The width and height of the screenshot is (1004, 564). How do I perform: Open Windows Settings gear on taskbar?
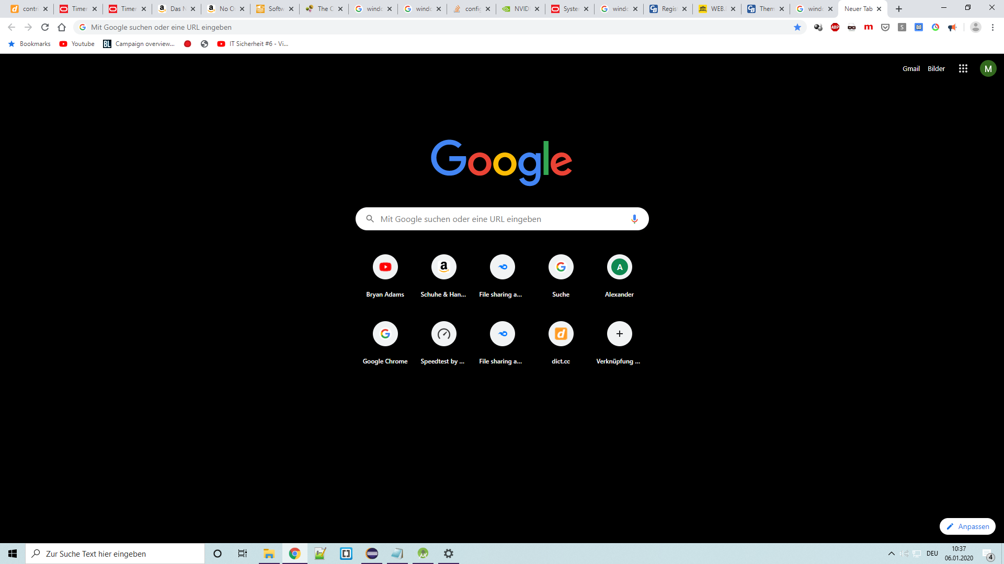449,554
